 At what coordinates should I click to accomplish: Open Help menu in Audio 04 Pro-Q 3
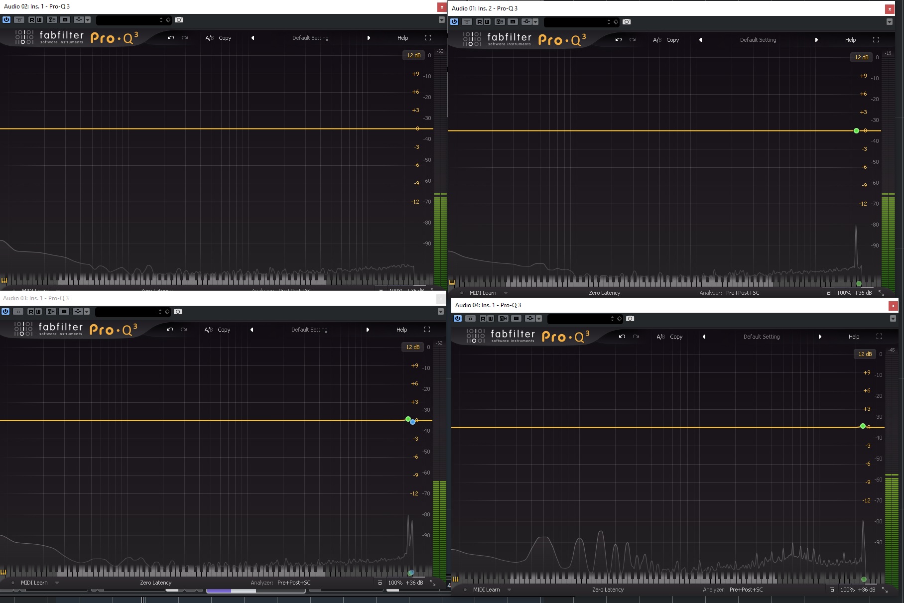(x=854, y=337)
